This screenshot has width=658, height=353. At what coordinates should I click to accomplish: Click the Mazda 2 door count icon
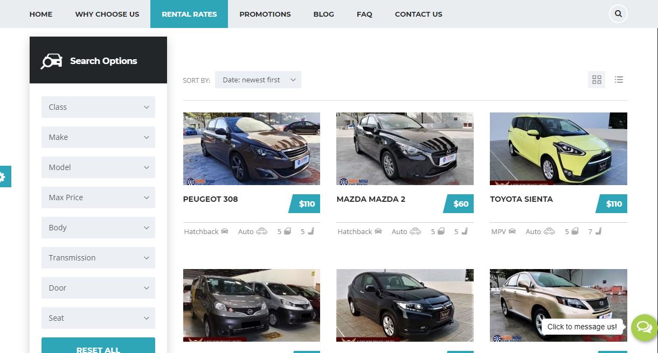(x=441, y=231)
